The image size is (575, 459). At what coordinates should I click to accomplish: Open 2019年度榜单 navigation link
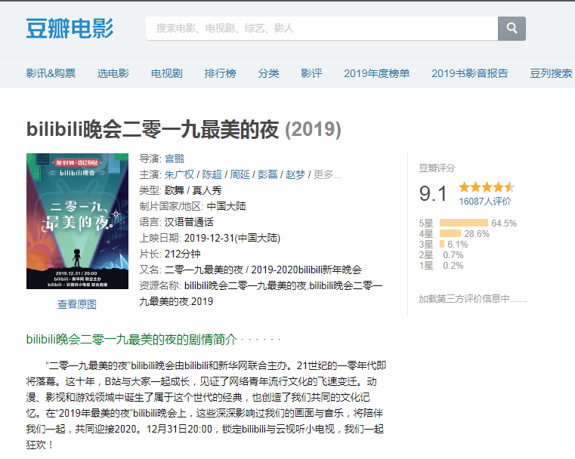(376, 73)
